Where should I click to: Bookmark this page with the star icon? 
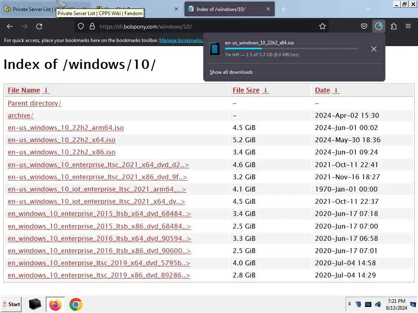[x=322, y=26]
